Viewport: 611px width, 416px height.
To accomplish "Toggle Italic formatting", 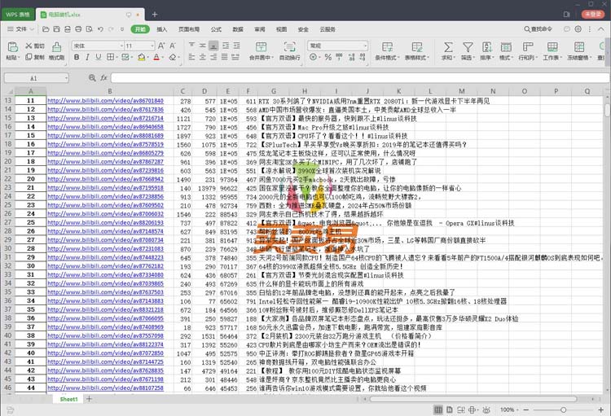I will [87, 57].
